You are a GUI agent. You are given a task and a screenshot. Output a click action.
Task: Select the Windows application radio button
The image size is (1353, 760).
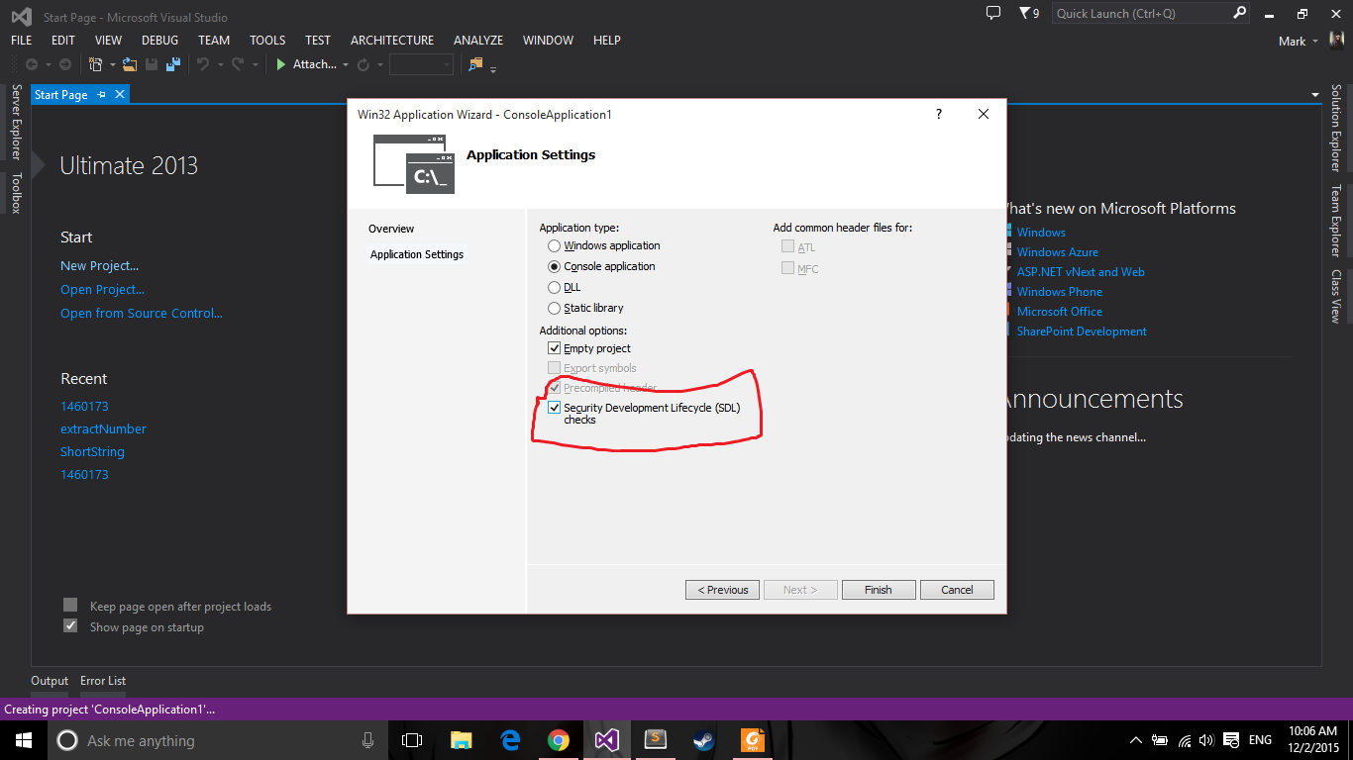click(554, 245)
